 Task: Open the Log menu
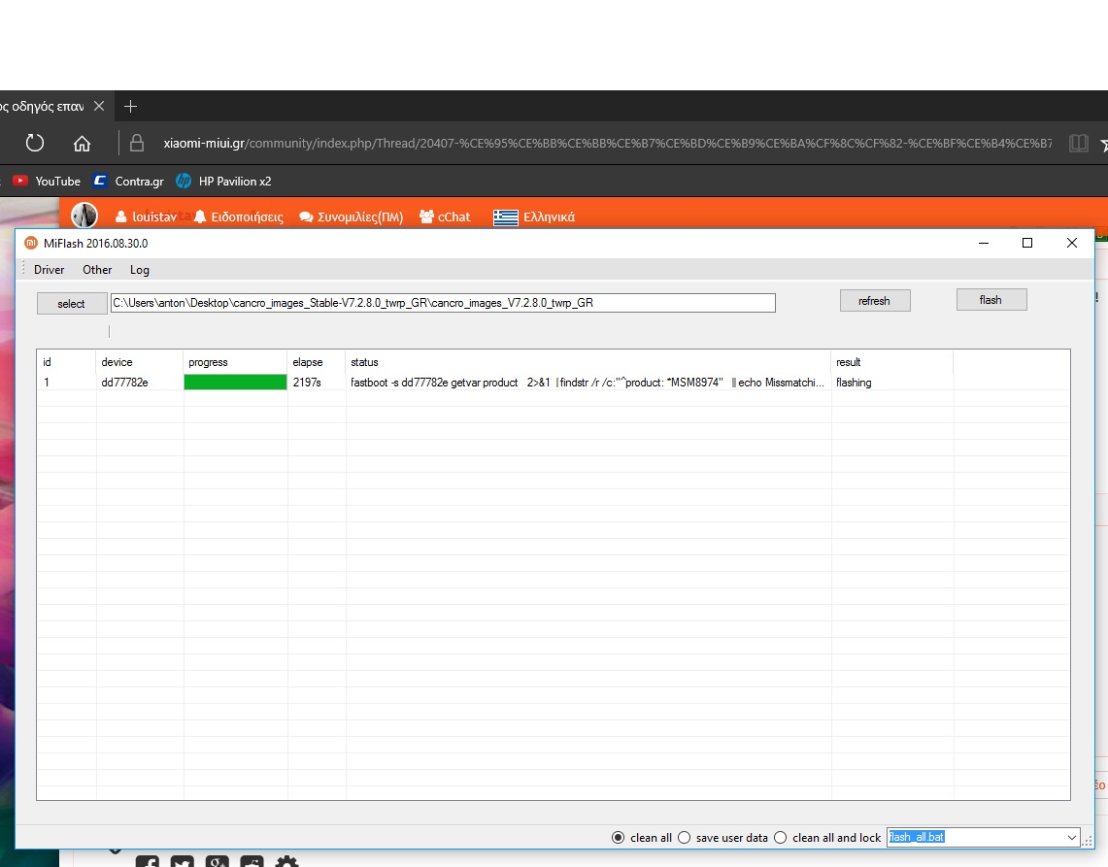[139, 270]
